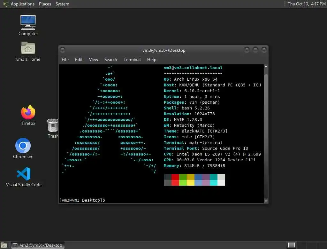
Task: Click the Terminal: mate-terminal line
Action: coord(193,143)
